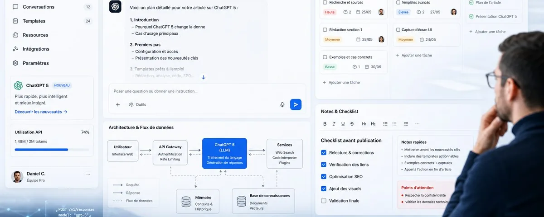
Task: Add a task under Exemples et cas concrets
Action: (x=341, y=83)
